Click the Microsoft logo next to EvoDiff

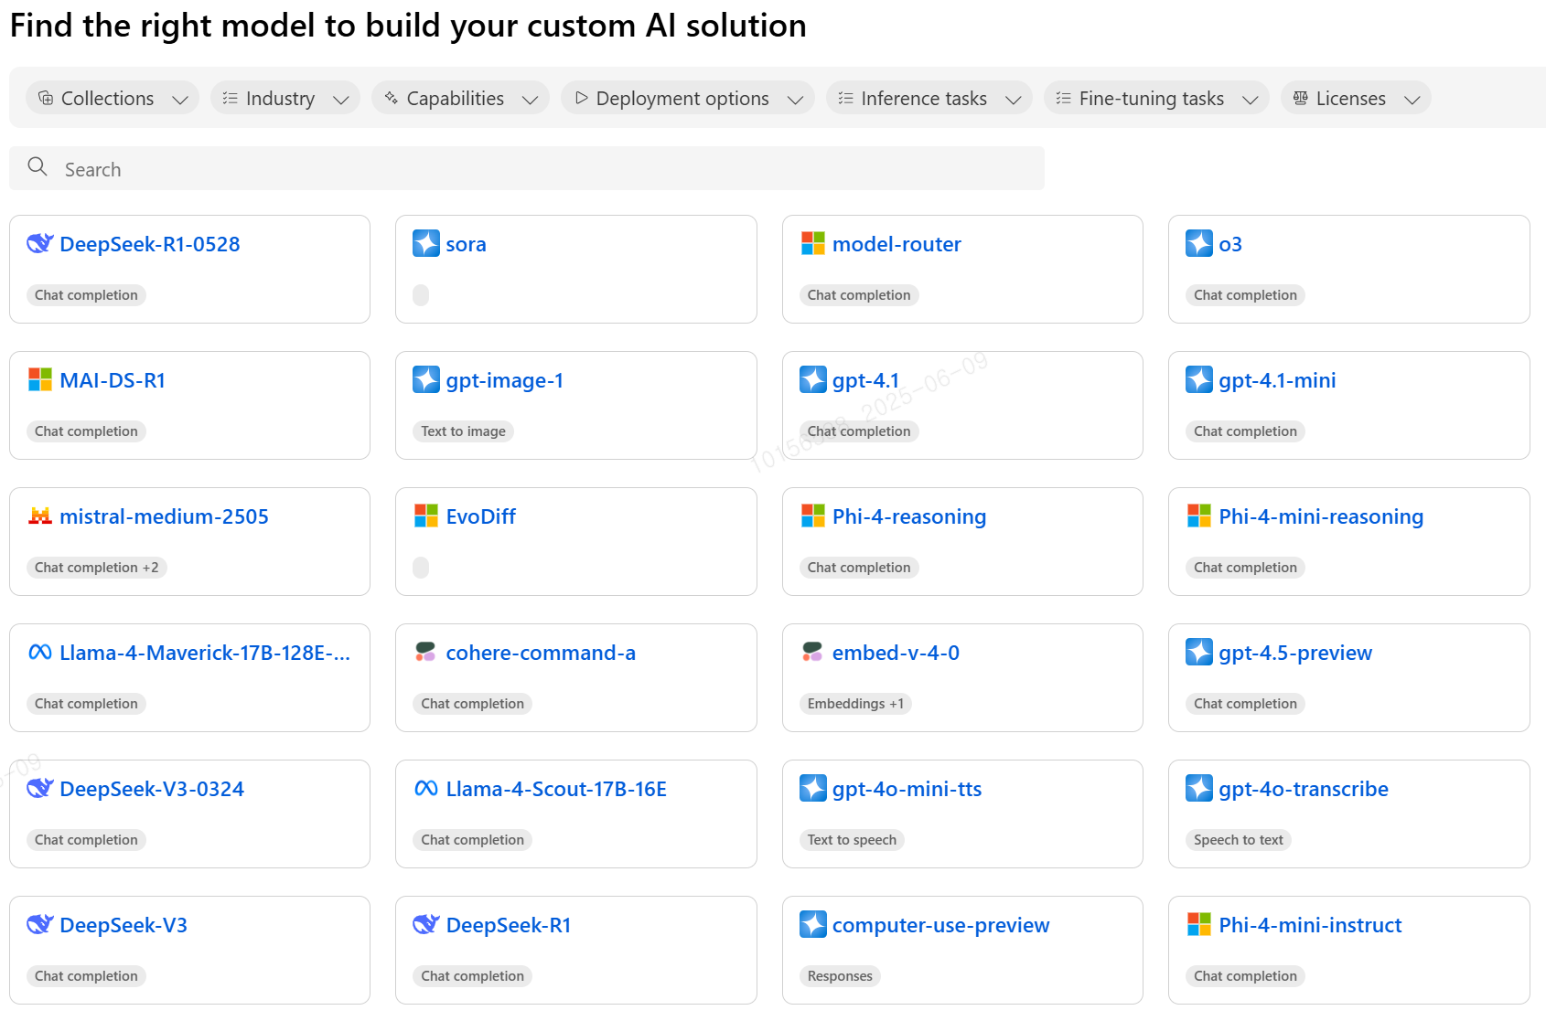[x=426, y=516]
